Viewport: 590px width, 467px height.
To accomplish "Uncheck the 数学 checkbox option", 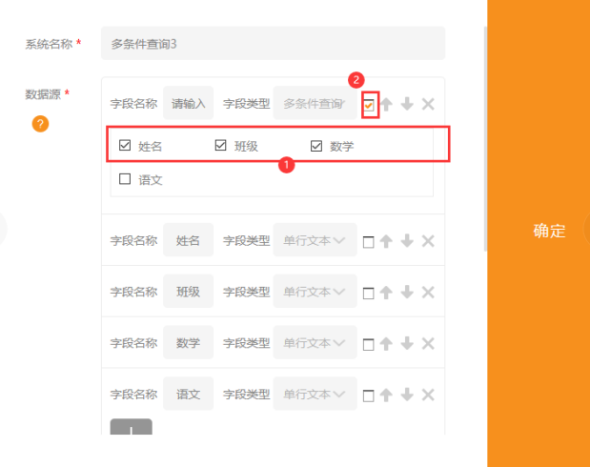I will pyautogui.click(x=316, y=146).
